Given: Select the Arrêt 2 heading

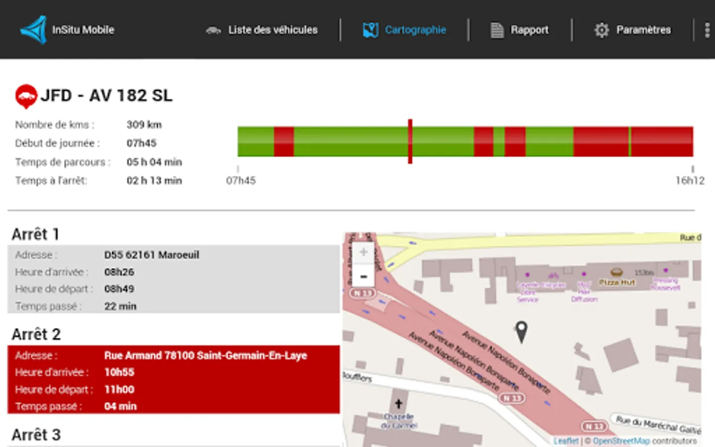Looking at the screenshot, I should [x=36, y=335].
